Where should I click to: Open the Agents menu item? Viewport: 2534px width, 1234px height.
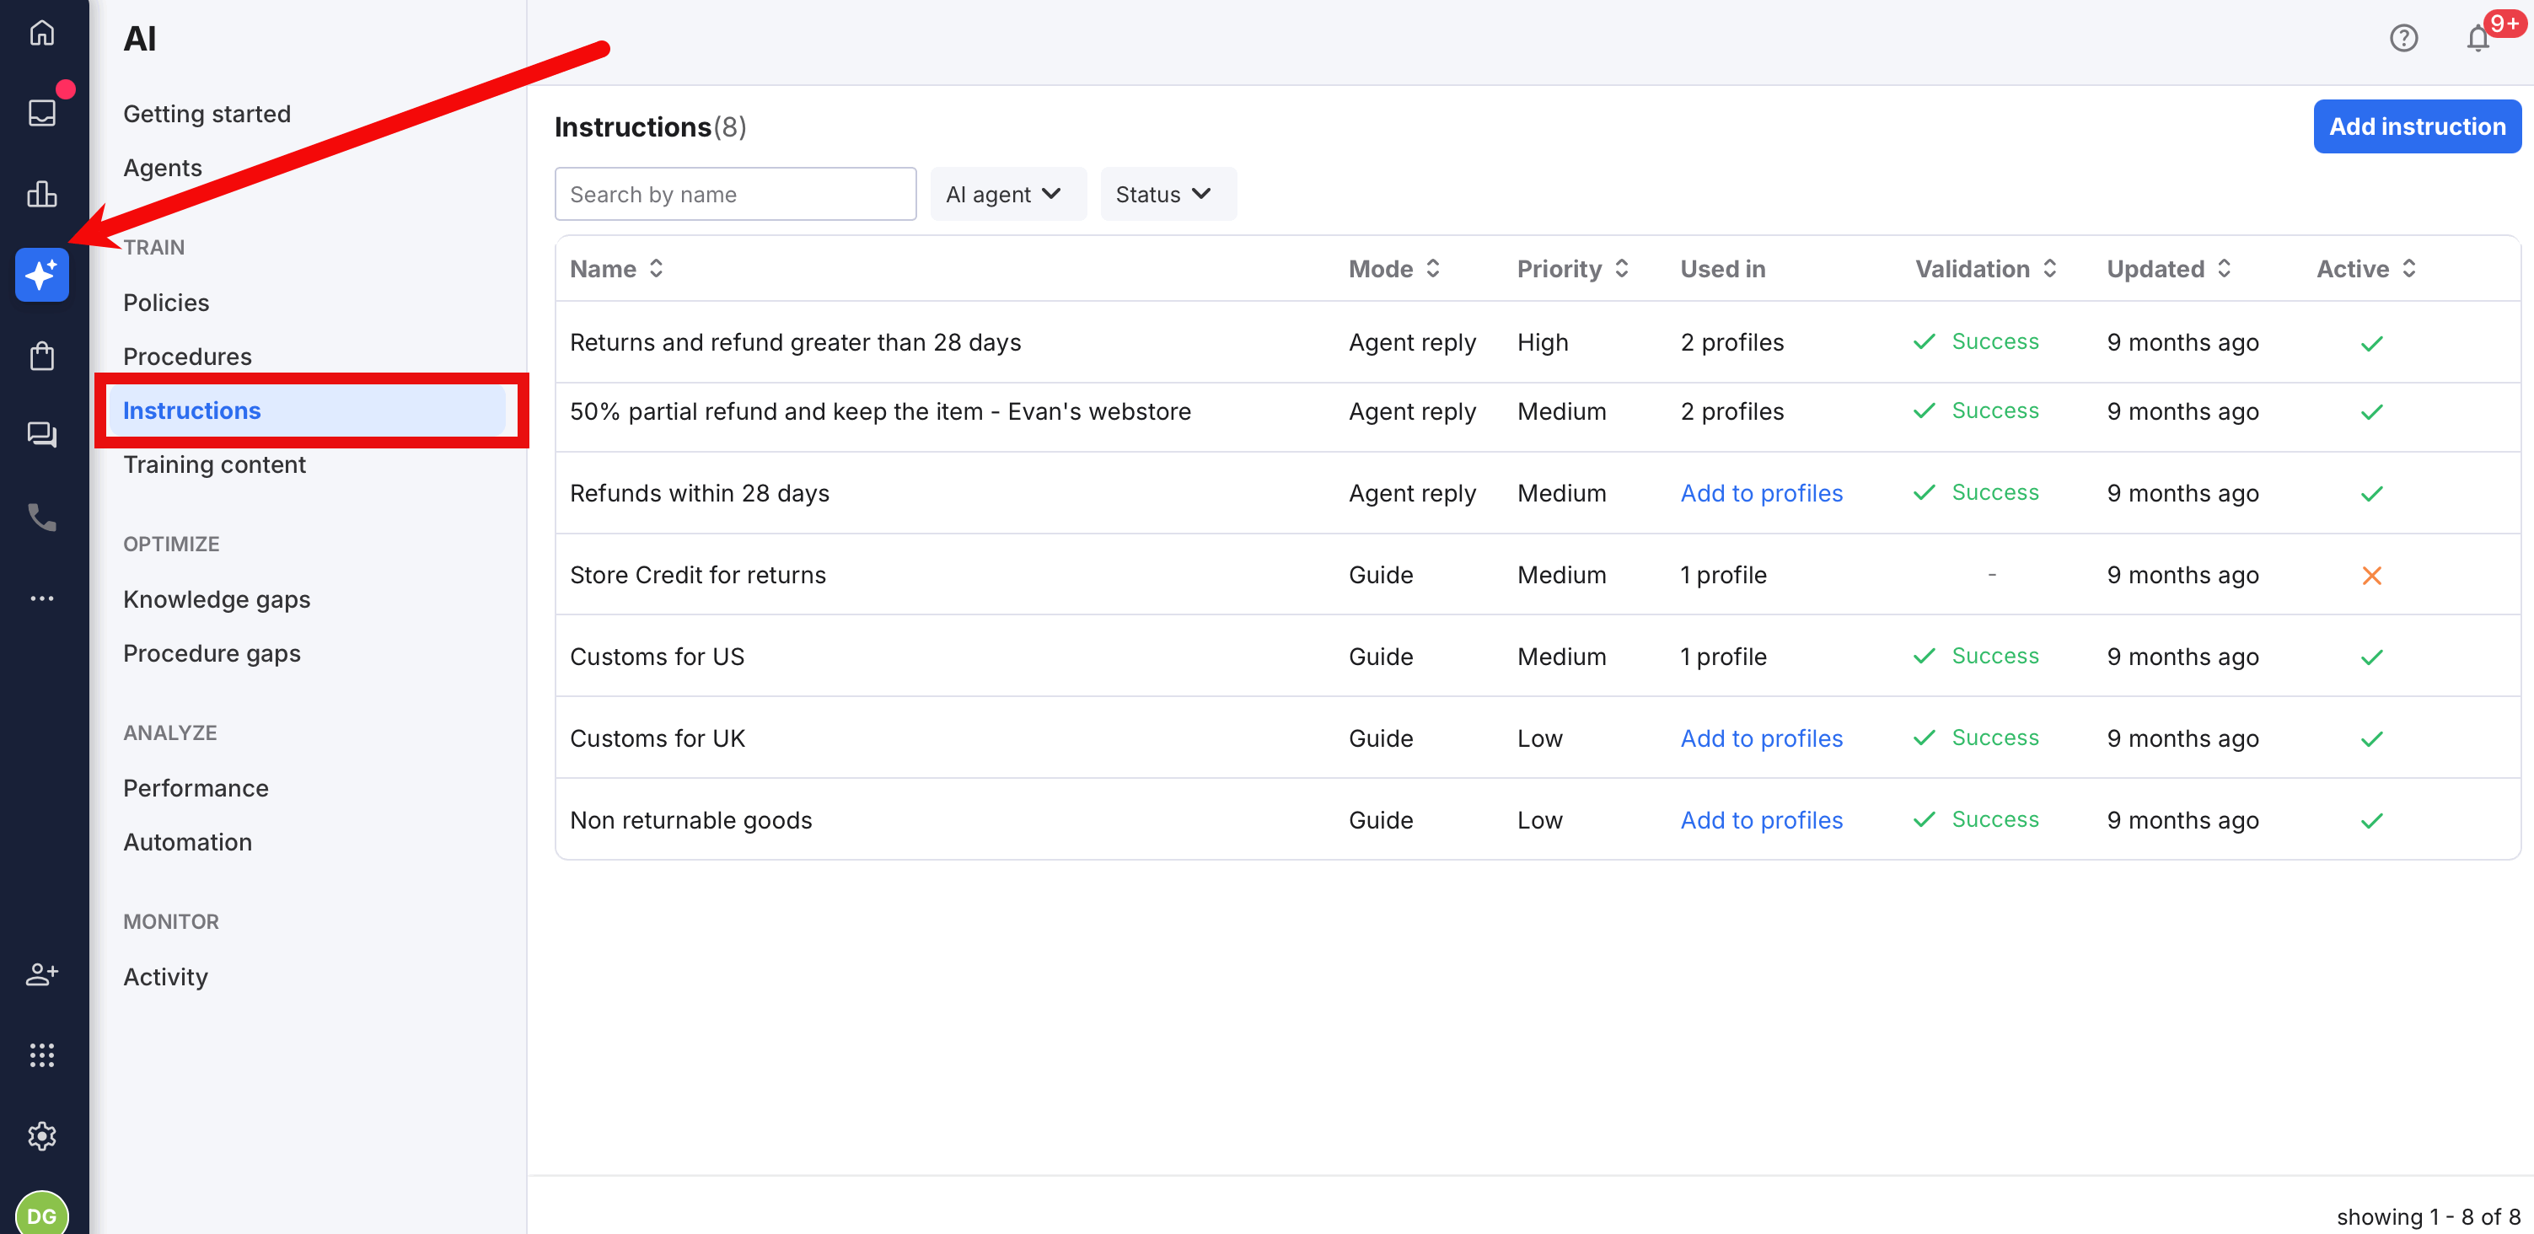[164, 168]
